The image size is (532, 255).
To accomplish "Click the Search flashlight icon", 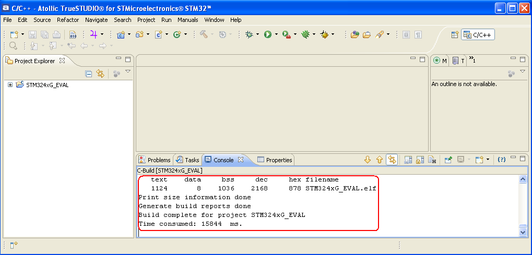I will click(x=380, y=34).
